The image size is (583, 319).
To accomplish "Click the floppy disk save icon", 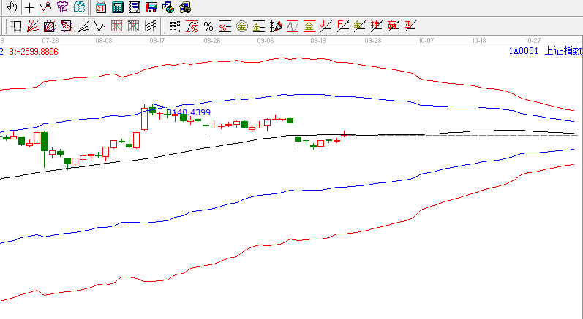I will pyautogui.click(x=151, y=8).
